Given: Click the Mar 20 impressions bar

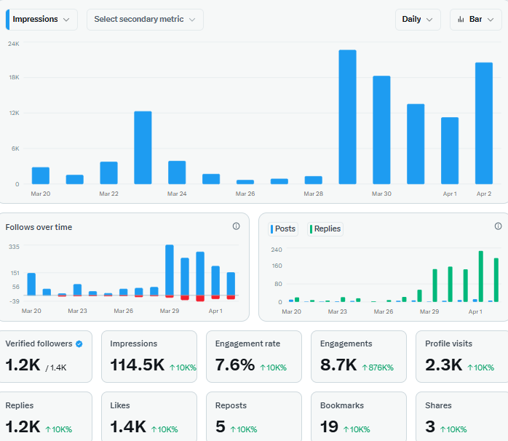Looking at the screenshot, I should (x=41, y=175).
